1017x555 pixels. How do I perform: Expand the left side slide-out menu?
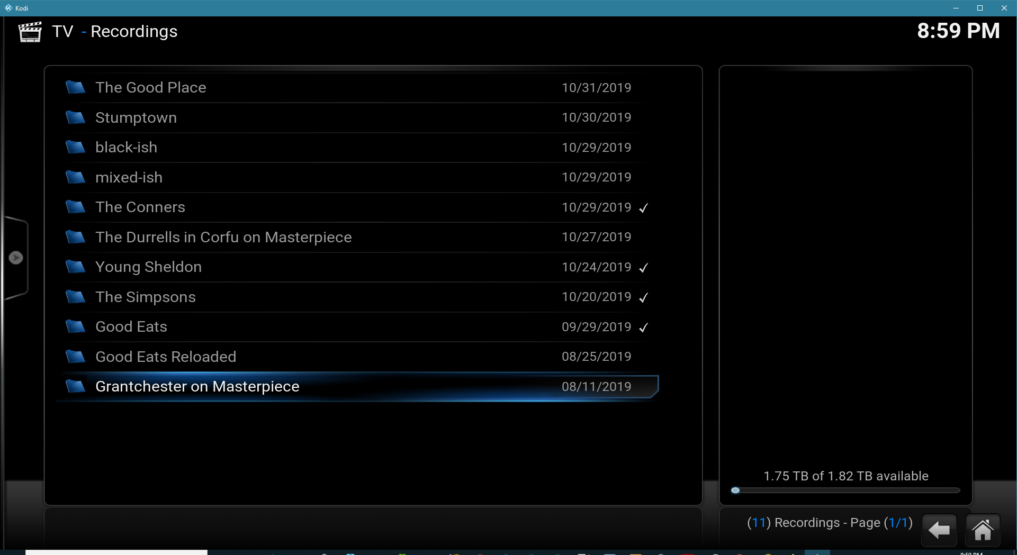click(16, 258)
